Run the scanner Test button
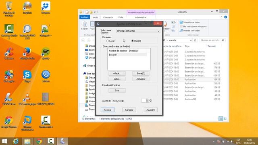This screenshot has width=258, height=145. click(117, 91)
